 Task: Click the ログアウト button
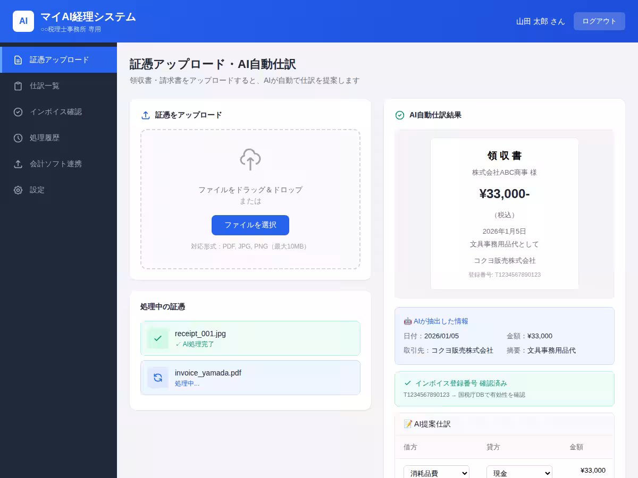[599, 21]
